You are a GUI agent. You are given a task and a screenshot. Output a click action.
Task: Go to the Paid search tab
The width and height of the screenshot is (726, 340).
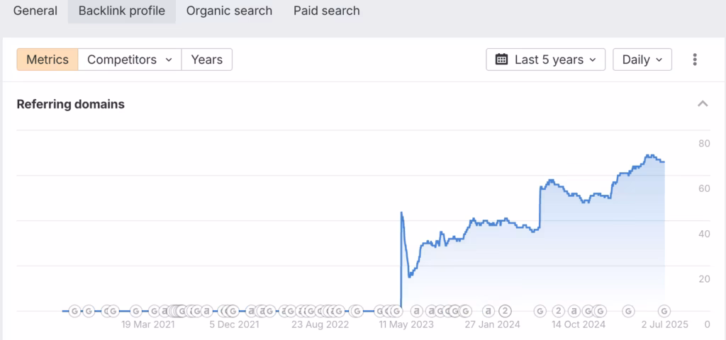point(326,11)
